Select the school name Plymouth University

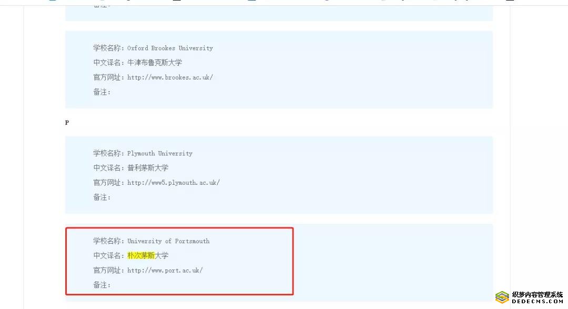click(x=160, y=153)
